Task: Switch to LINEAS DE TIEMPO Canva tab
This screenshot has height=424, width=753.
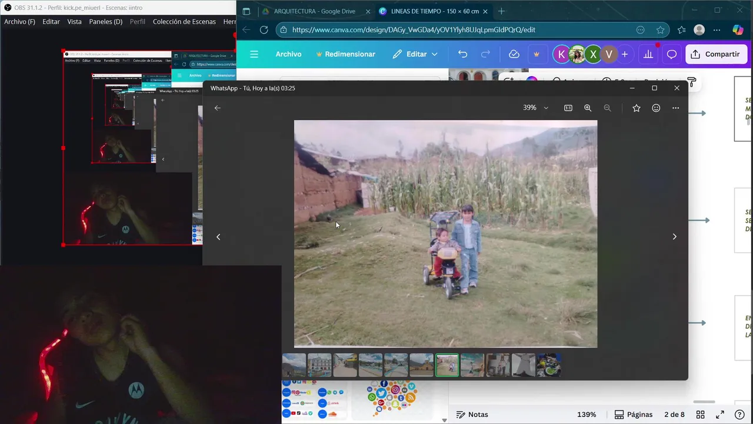Action: [434, 11]
